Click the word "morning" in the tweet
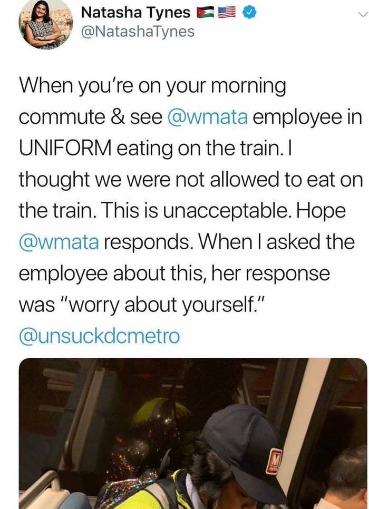 248,86
